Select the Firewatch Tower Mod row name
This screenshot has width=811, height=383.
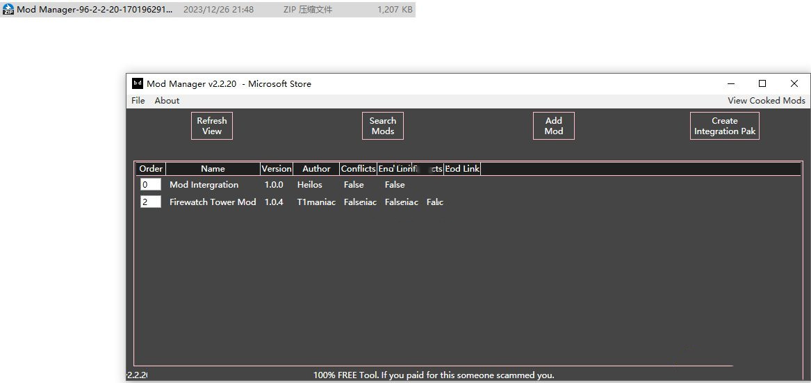213,202
